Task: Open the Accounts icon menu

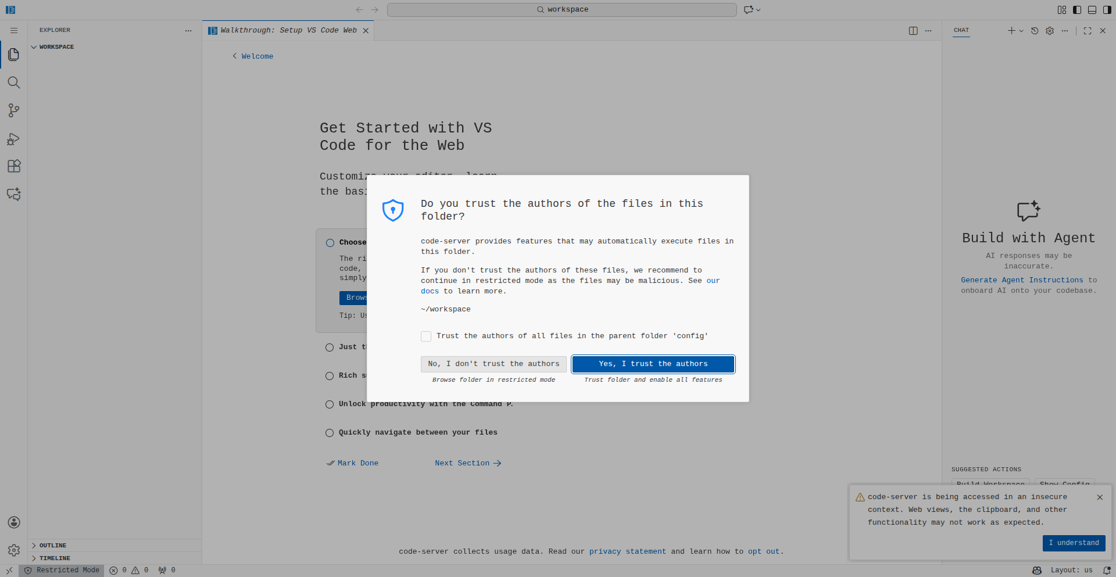Action: coord(14,522)
